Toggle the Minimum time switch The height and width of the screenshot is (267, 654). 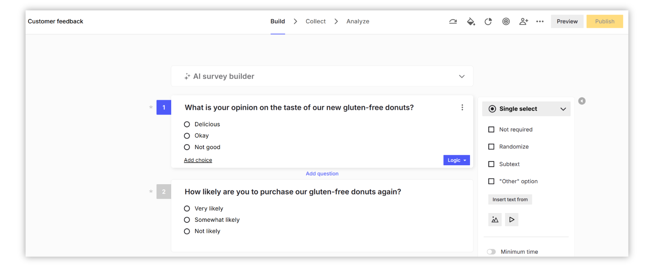pos(491,252)
